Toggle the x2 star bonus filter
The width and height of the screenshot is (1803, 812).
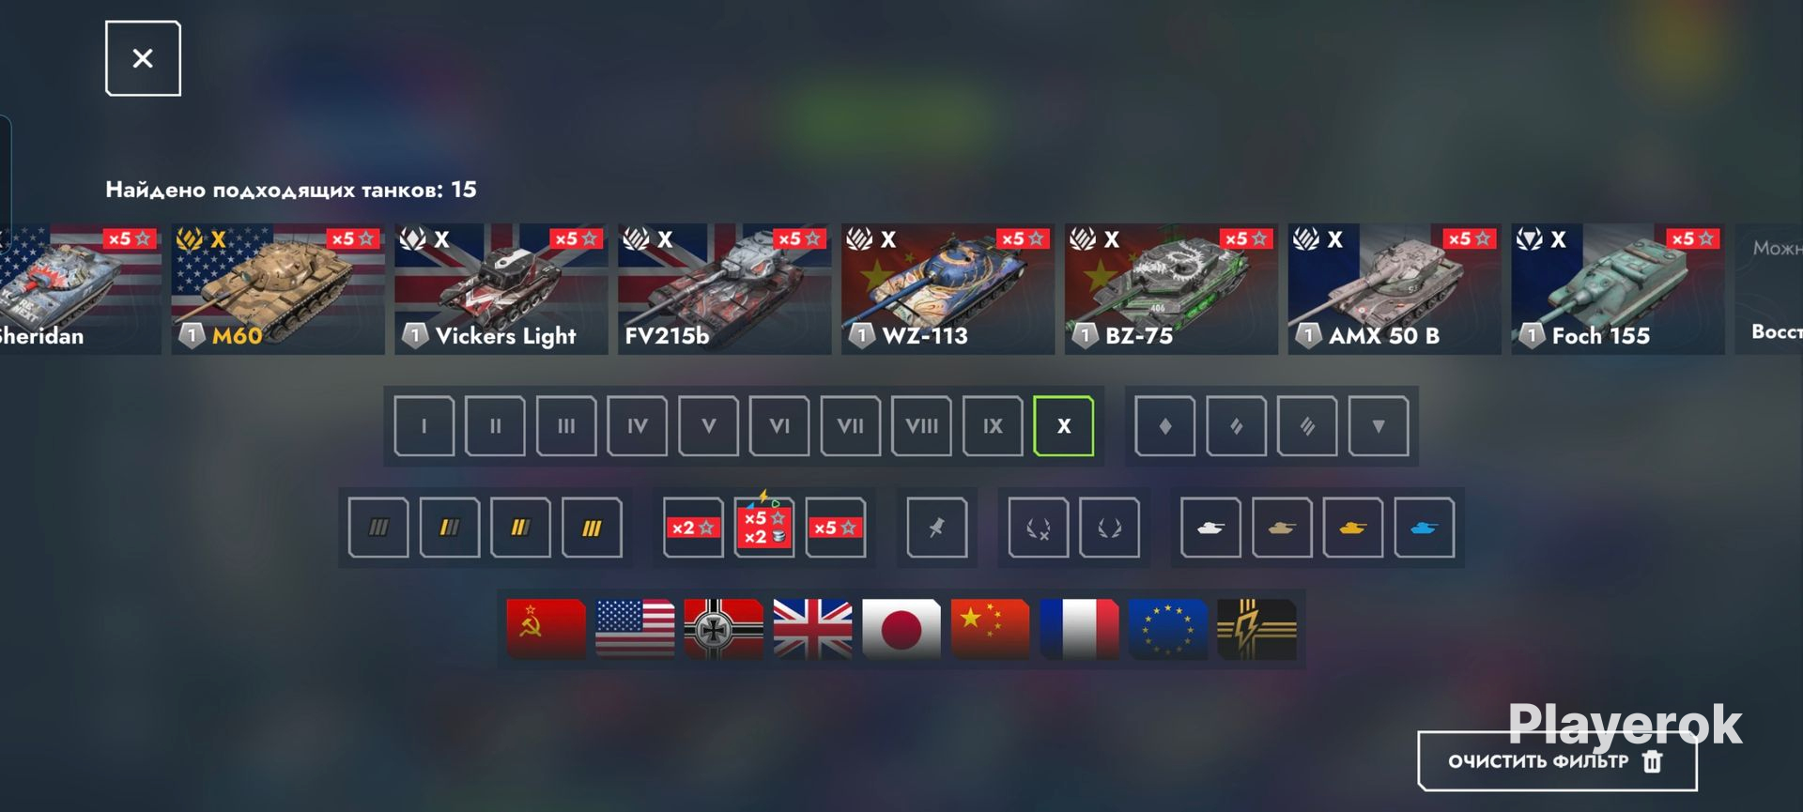point(693,528)
